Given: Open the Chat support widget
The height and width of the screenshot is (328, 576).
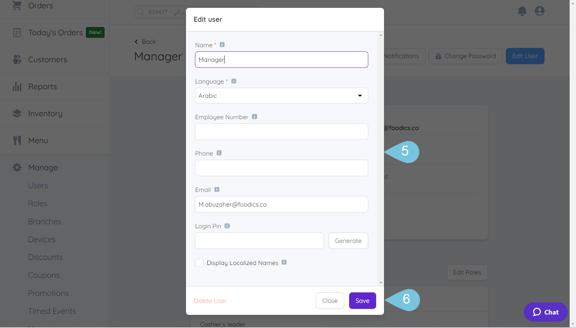Looking at the screenshot, I should pos(546,312).
